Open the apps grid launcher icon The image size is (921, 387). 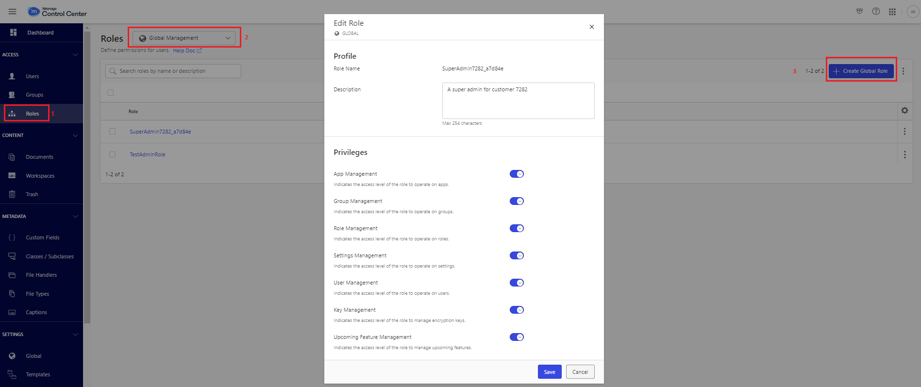click(892, 12)
